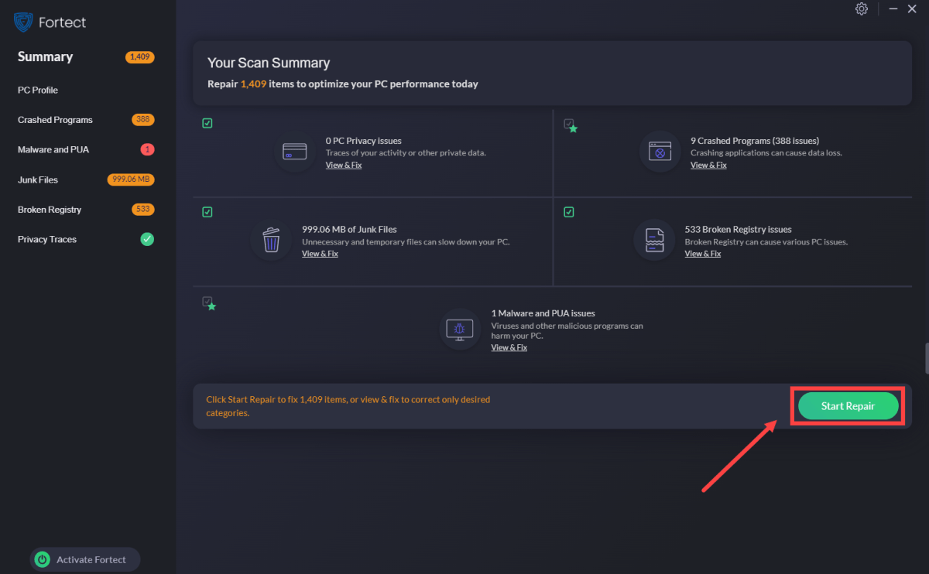Uncheck the Junk Files checkbox

(x=207, y=211)
